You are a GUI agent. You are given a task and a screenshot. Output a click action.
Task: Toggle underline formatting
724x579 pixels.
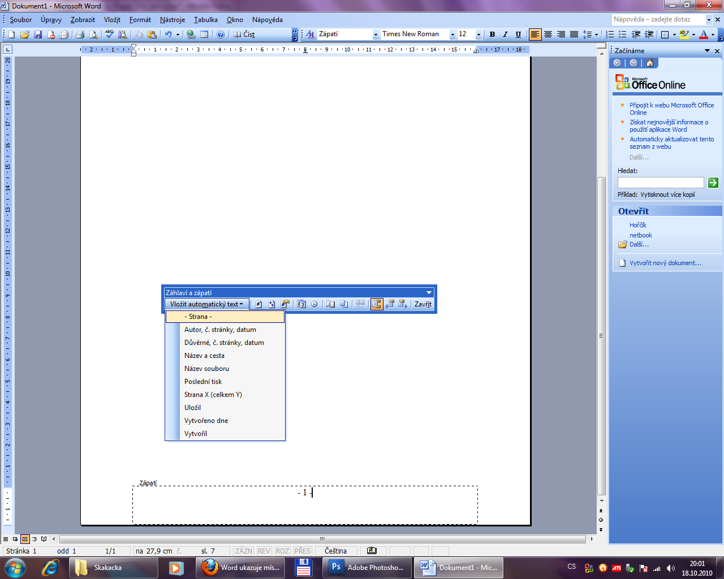[518, 34]
